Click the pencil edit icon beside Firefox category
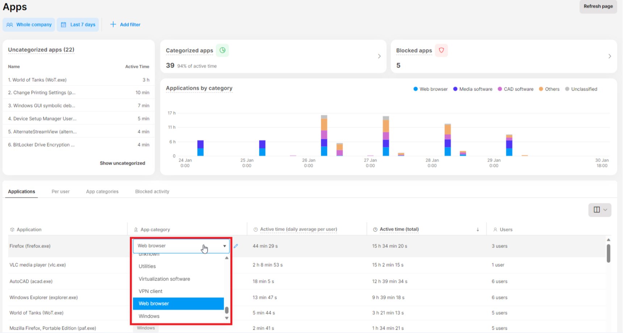 tap(236, 246)
